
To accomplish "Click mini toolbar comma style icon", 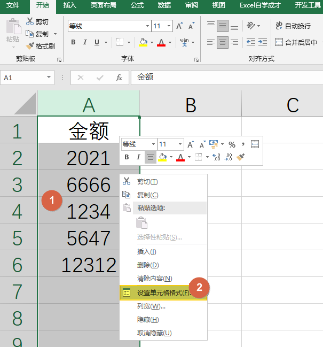I will click(243, 144).
